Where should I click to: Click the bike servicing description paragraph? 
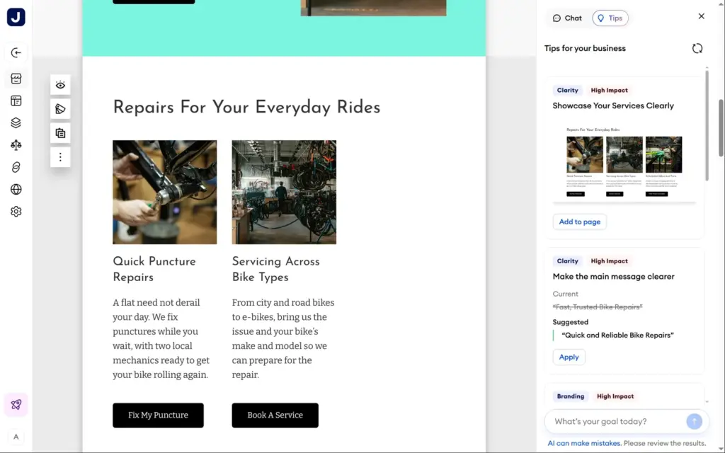tap(283, 339)
